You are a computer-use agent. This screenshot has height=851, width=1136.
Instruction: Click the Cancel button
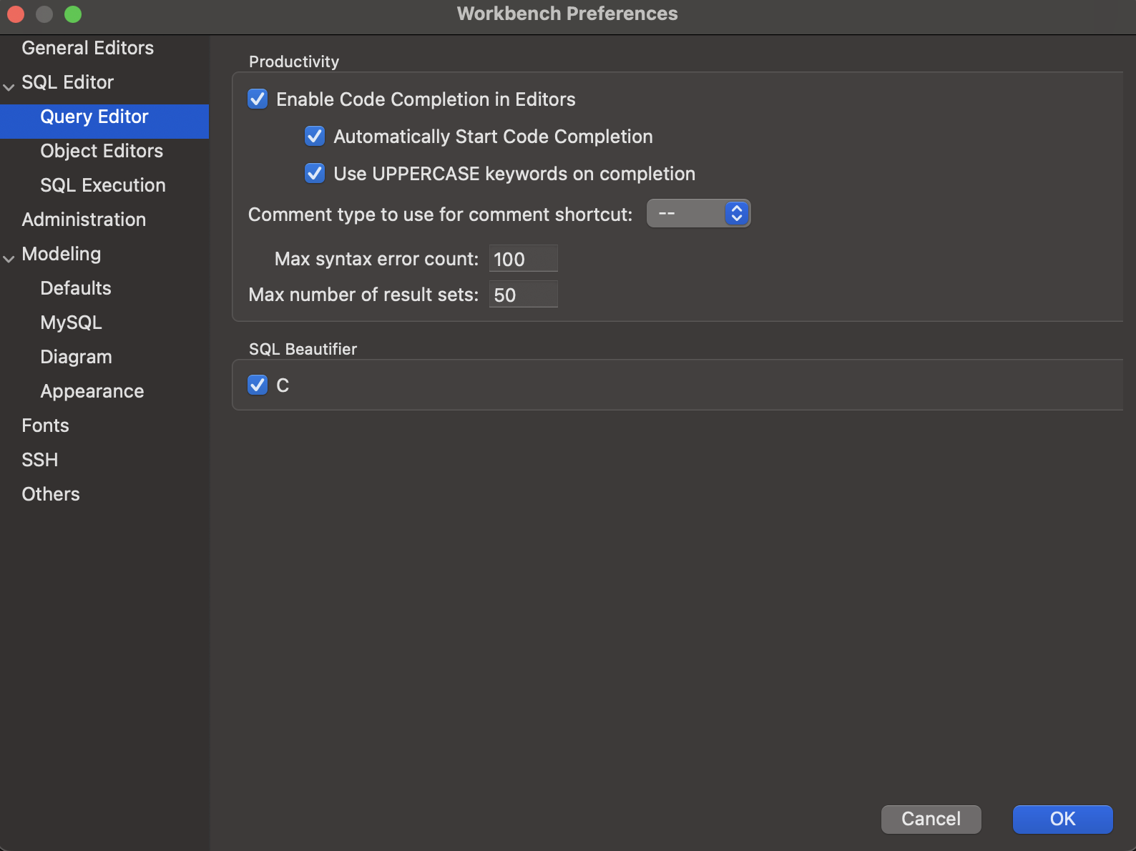point(931,819)
